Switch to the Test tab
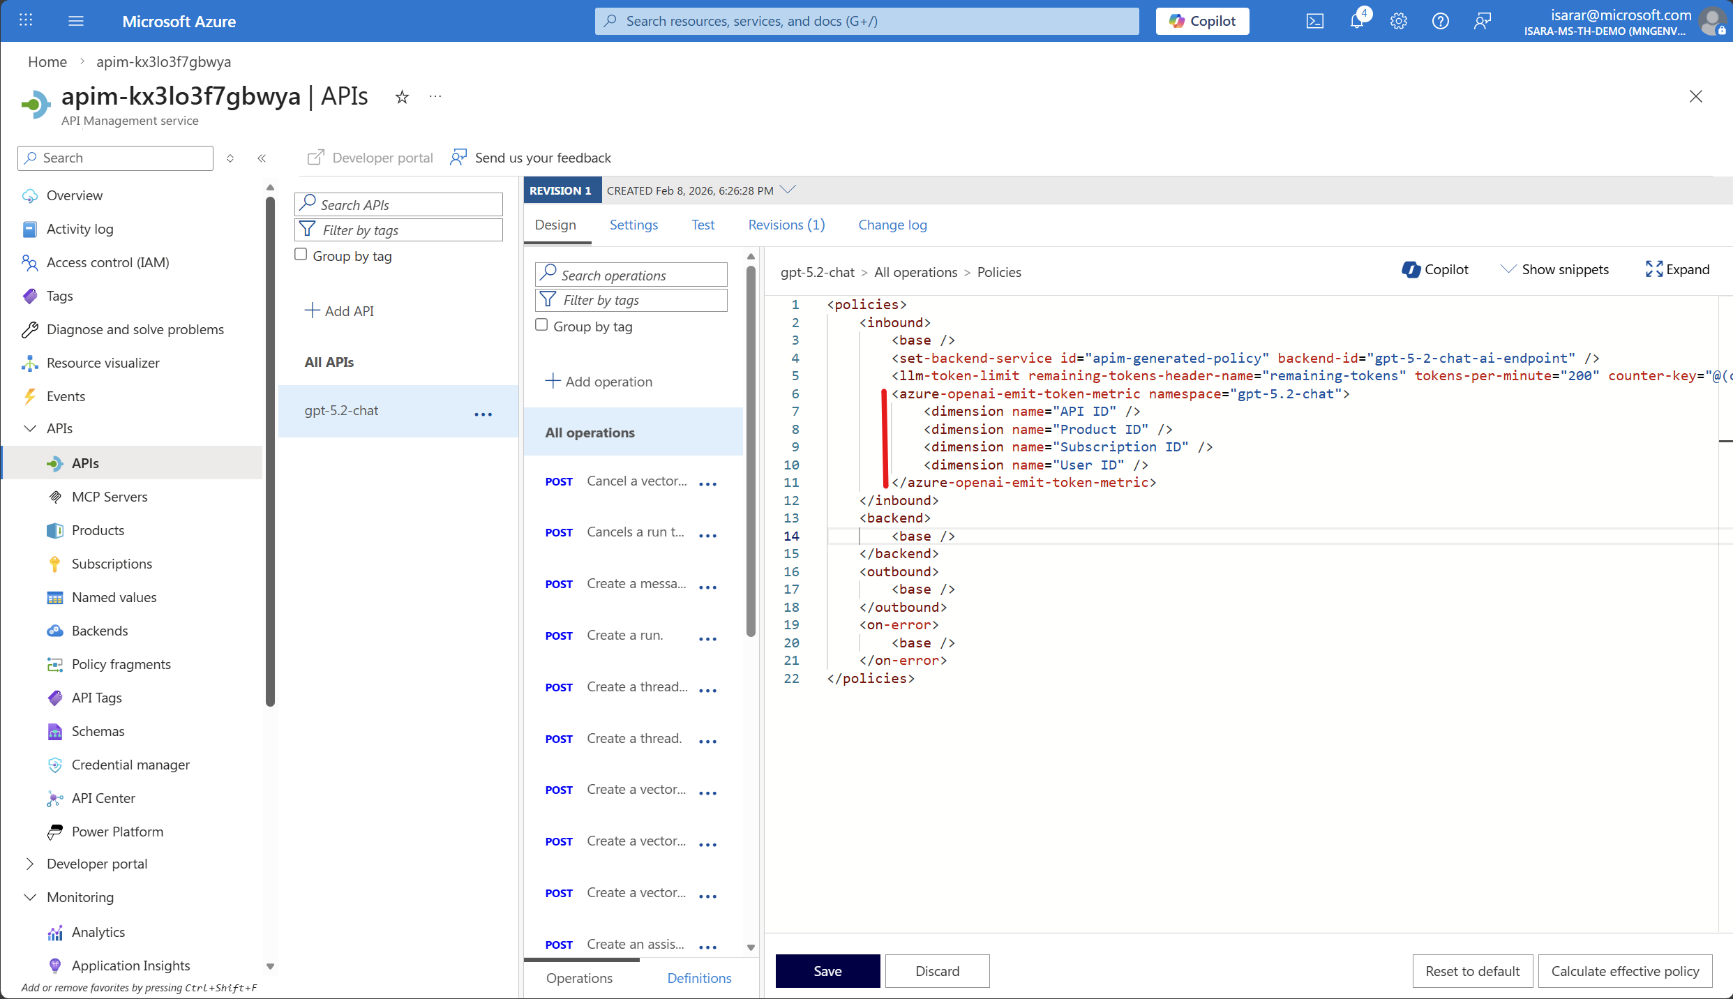The height and width of the screenshot is (999, 1733). coord(703,225)
